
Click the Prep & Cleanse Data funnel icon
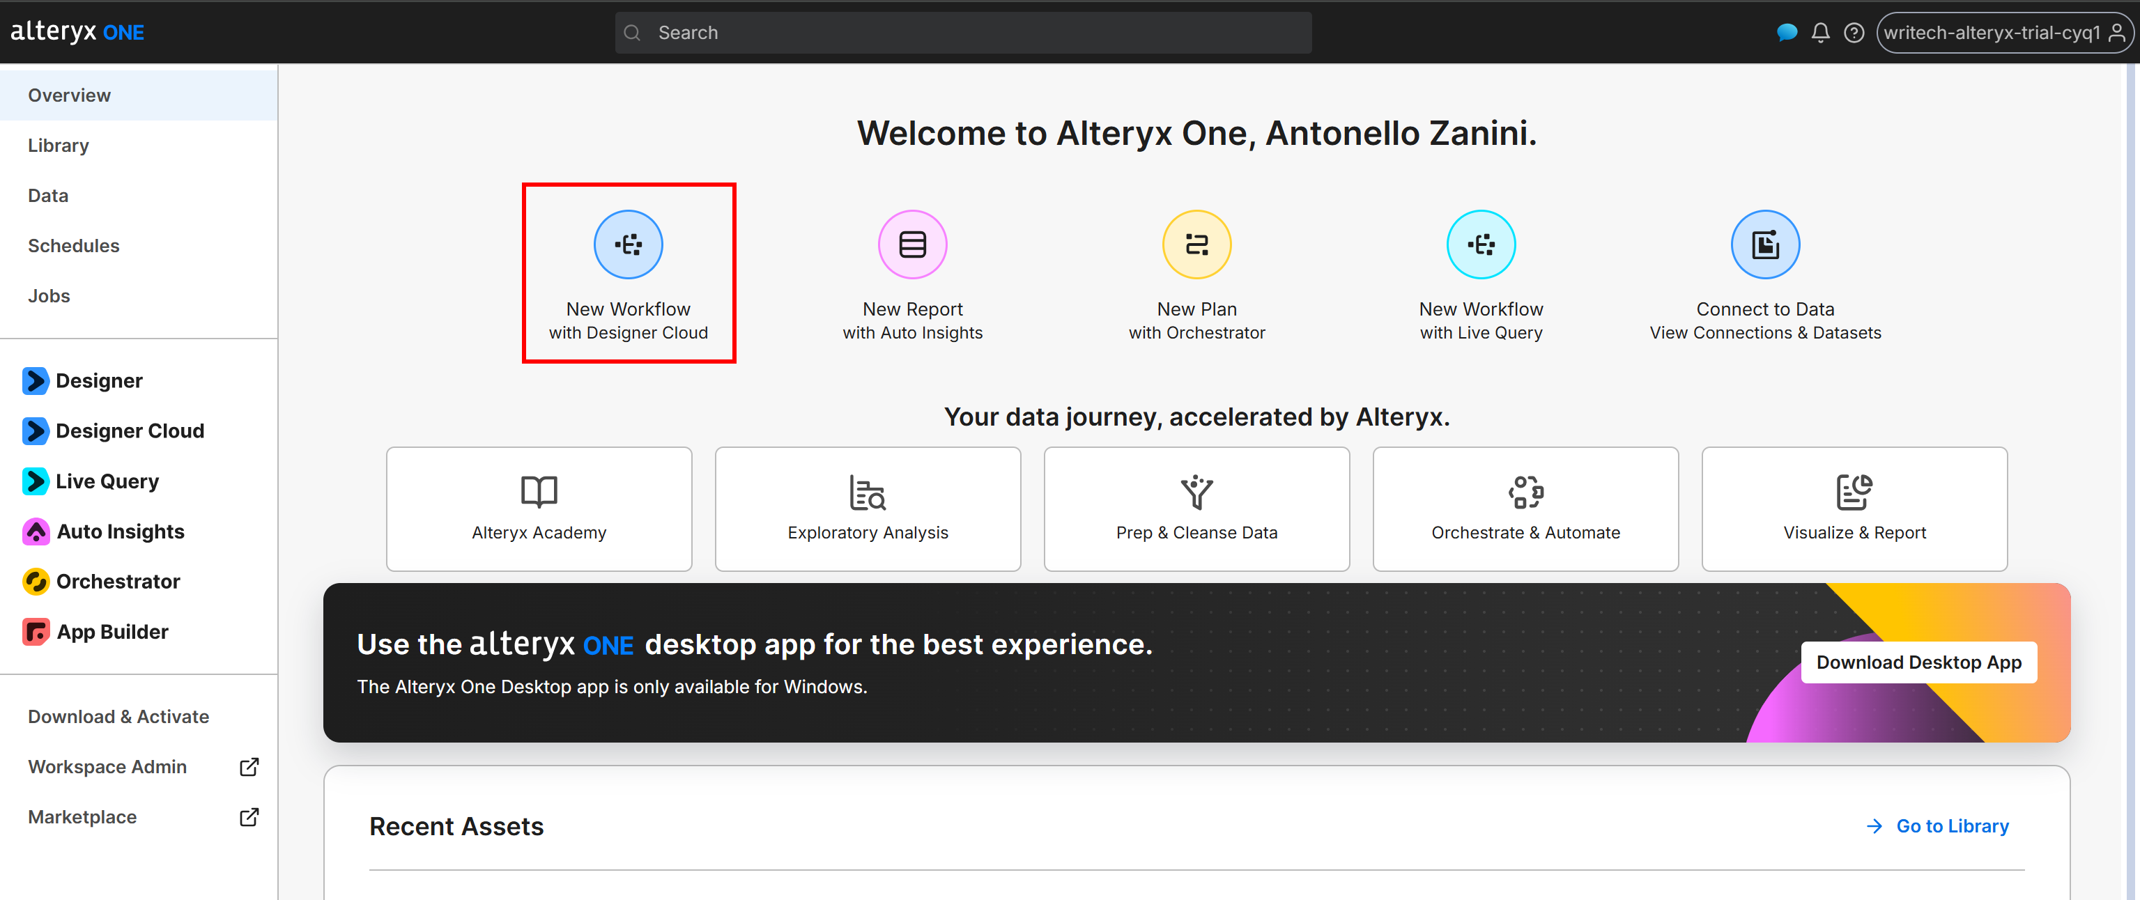(x=1196, y=492)
